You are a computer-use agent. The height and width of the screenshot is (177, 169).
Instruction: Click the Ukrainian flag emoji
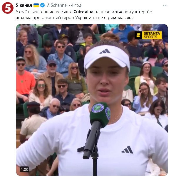pos(36,5)
